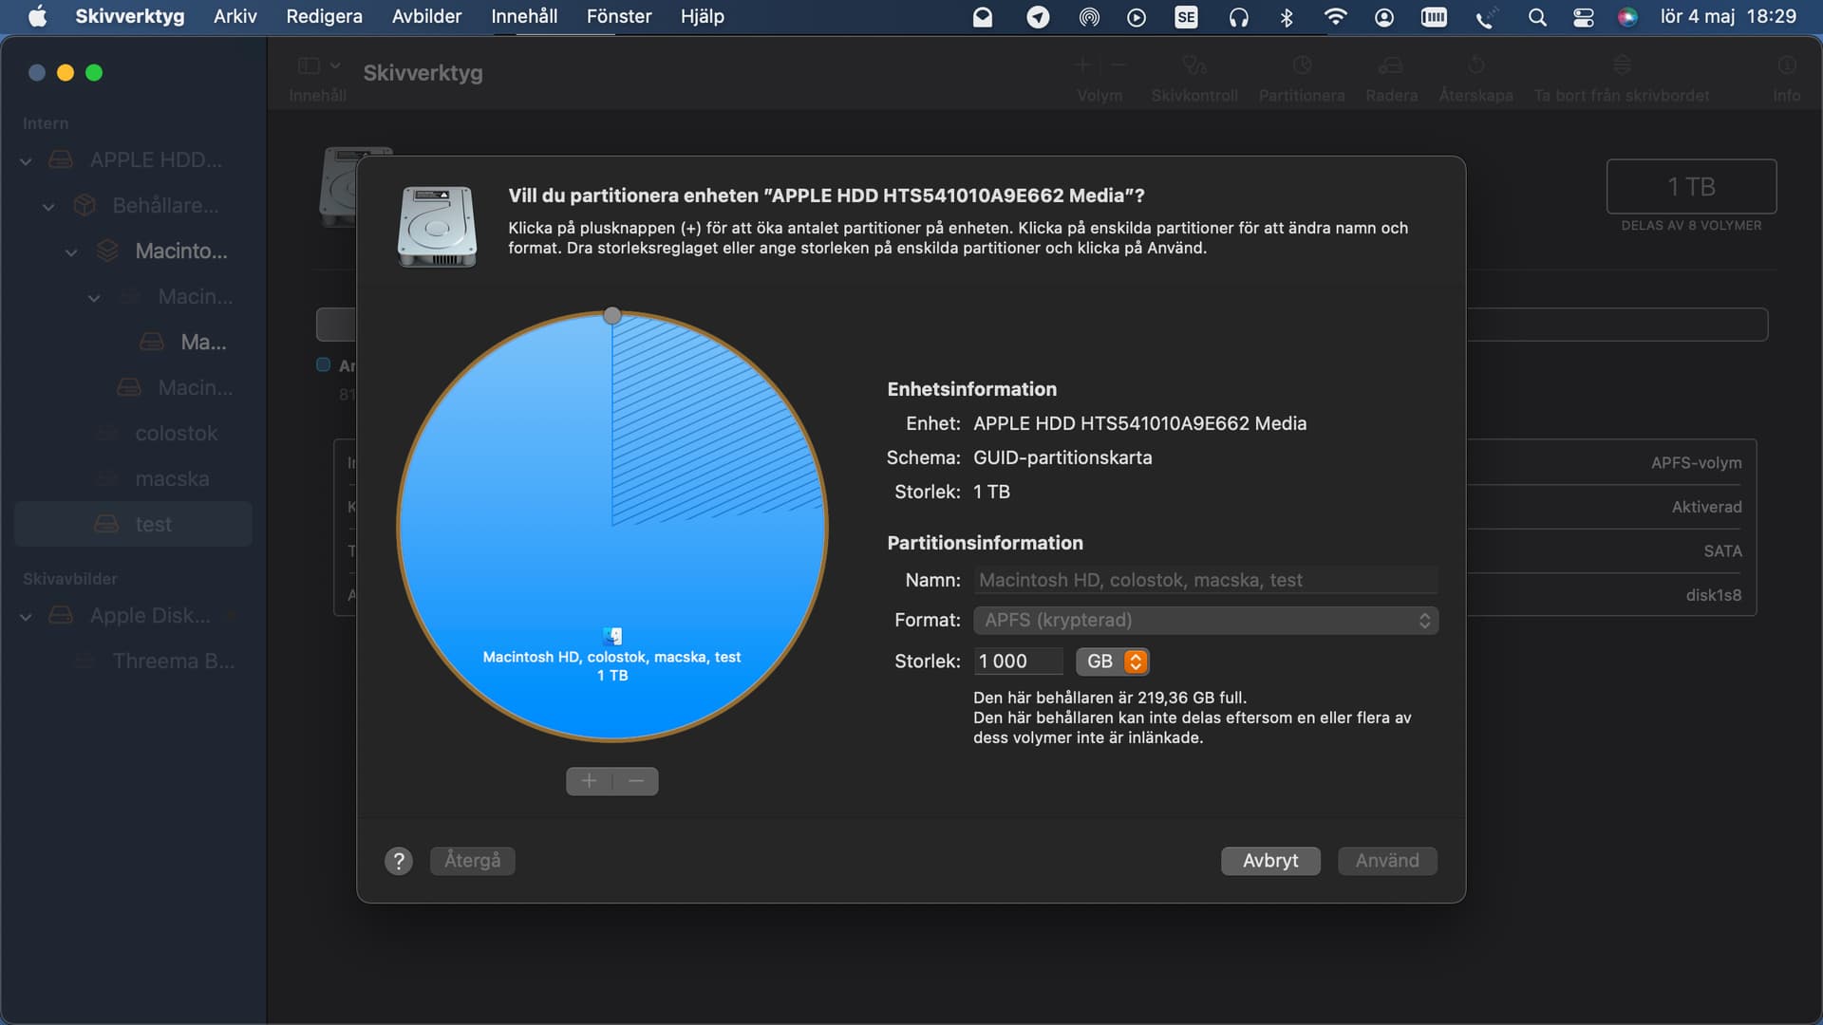Click the headphones icon in menu bar
Viewport: 1823px width, 1025px height.
click(x=1238, y=17)
